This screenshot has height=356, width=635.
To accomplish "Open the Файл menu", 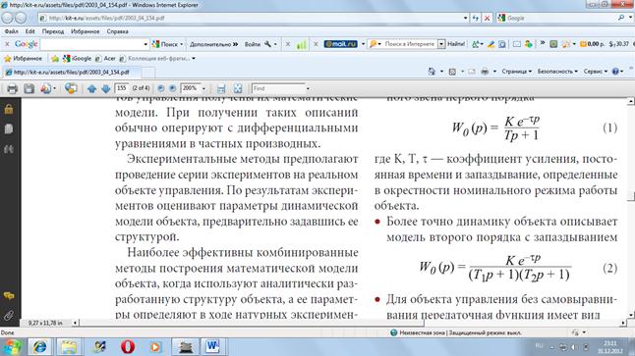I will coord(11,31).
